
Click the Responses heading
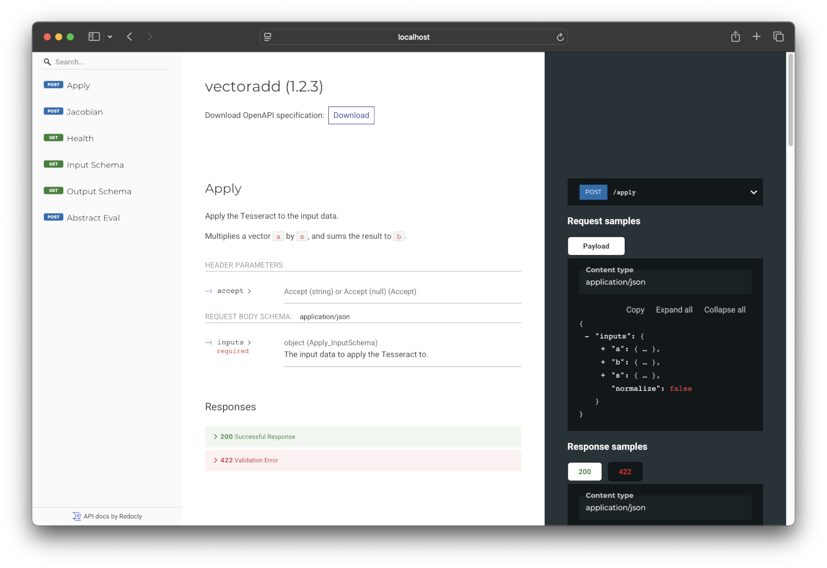coord(230,407)
